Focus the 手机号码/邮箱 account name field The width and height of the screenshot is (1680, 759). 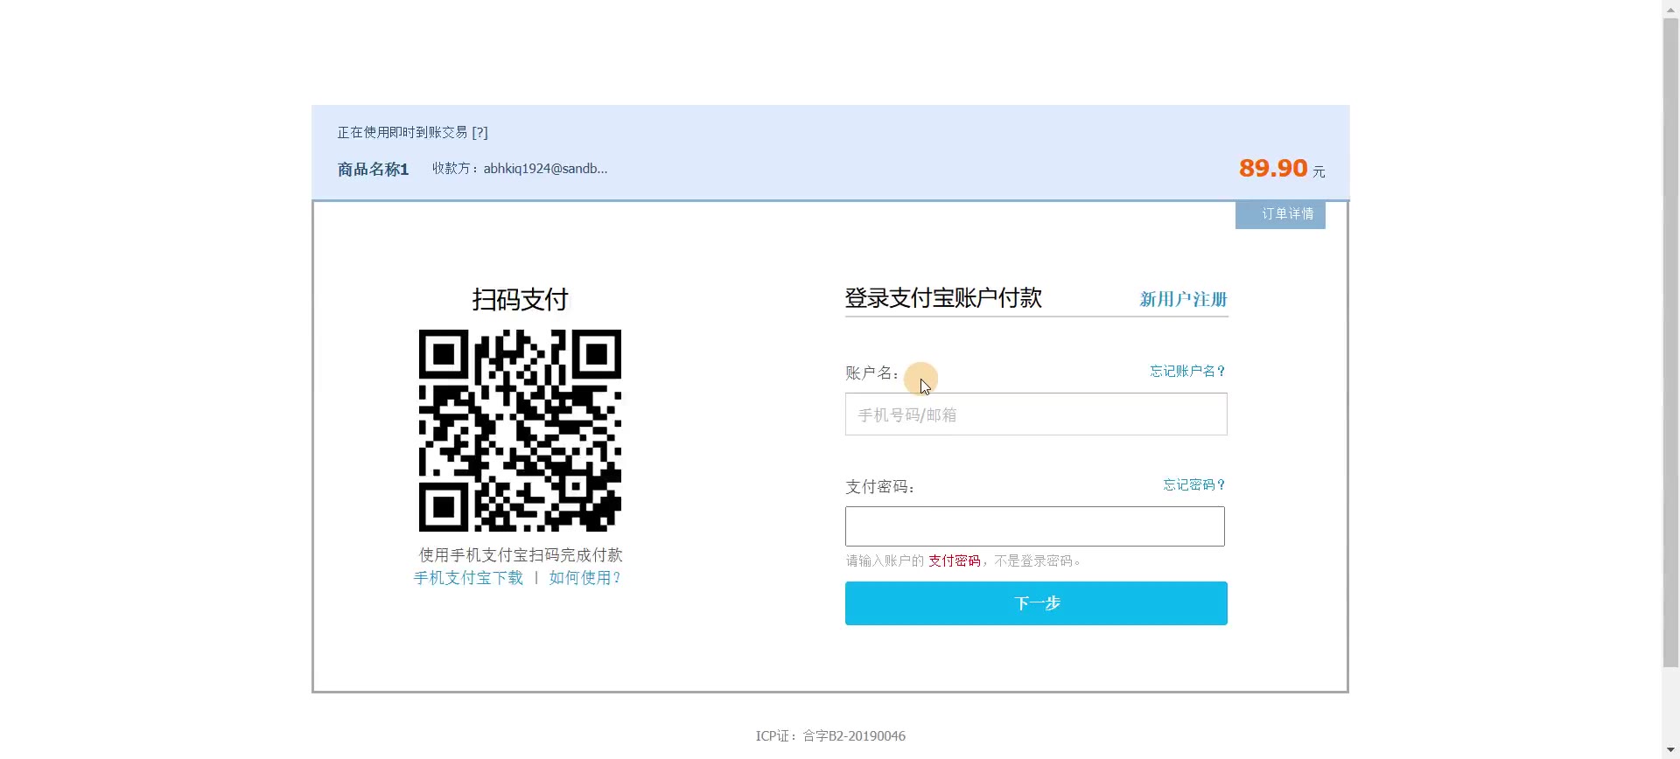click(1036, 414)
